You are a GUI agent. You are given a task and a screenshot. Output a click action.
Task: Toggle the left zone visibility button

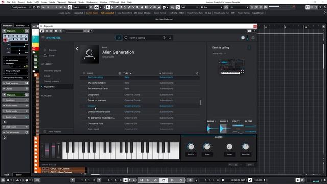308,7
